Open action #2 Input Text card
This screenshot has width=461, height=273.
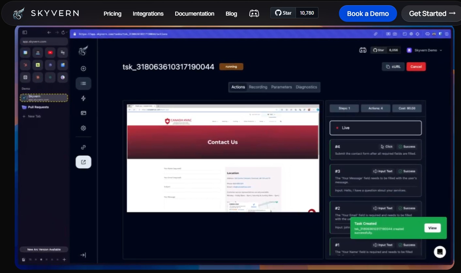click(x=376, y=217)
